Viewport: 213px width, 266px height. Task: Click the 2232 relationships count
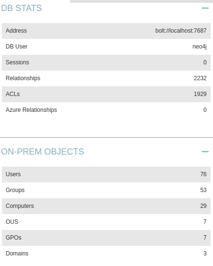click(200, 78)
